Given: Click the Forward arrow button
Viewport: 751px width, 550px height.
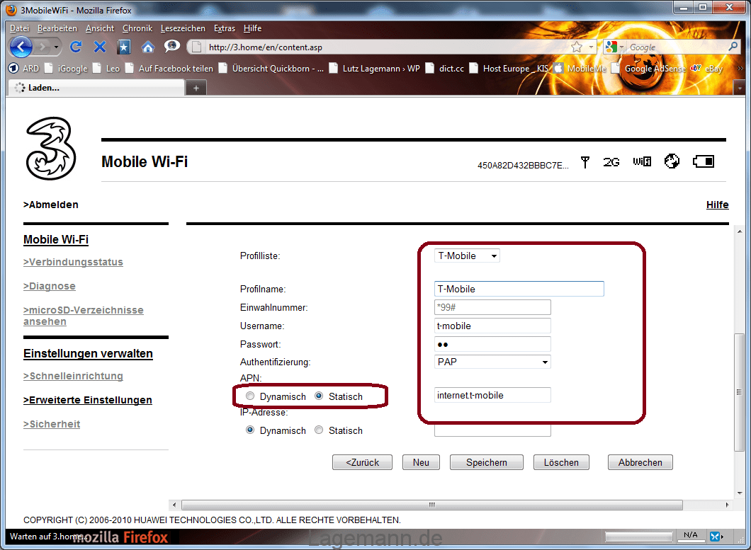Looking at the screenshot, I should (43, 47).
